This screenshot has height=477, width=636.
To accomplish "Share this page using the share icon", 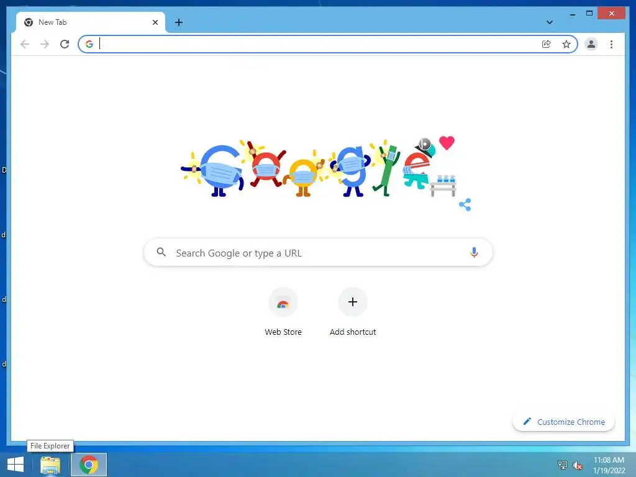I will (547, 44).
